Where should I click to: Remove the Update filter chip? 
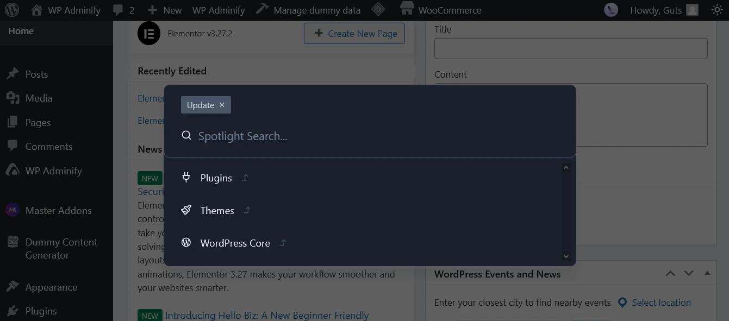tap(221, 105)
